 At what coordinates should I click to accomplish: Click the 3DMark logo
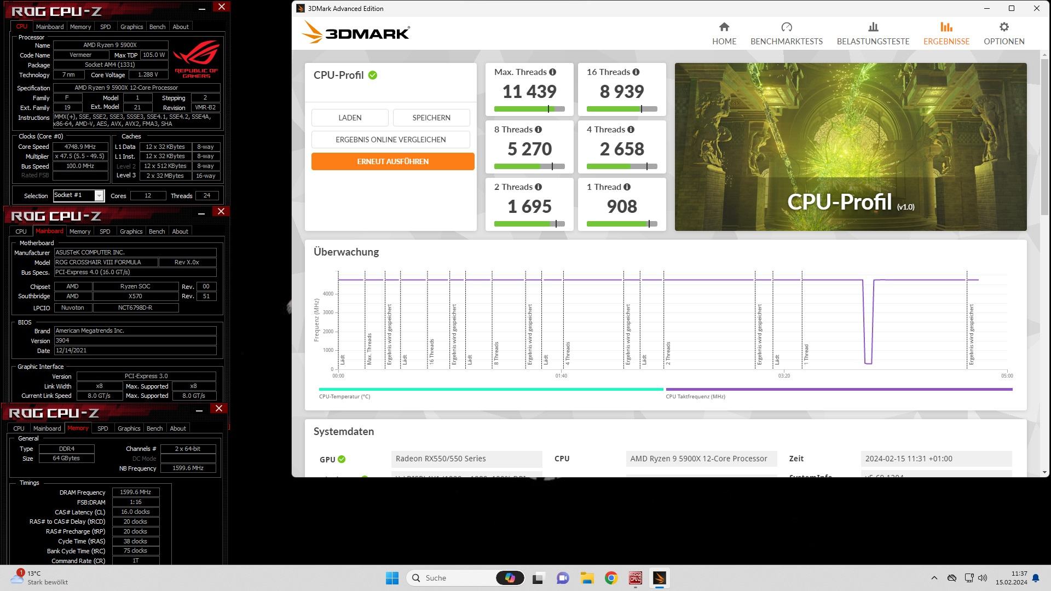click(x=356, y=32)
